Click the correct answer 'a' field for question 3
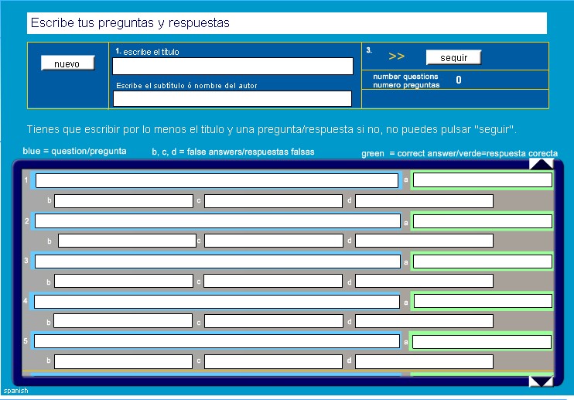 click(483, 262)
